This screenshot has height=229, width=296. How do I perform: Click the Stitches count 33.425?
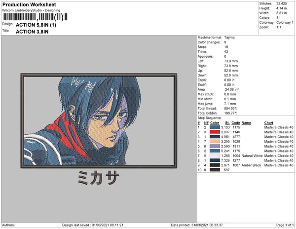click(282, 3)
